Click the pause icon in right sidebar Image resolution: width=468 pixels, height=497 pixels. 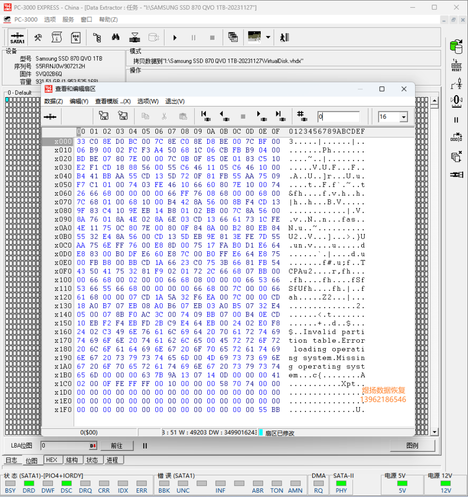click(x=456, y=120)
